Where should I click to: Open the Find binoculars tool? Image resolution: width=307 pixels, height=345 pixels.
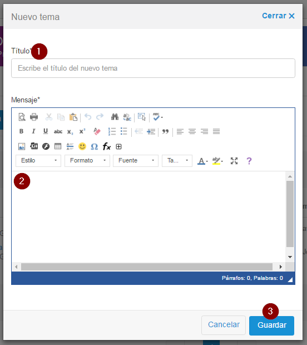(115, 117)
